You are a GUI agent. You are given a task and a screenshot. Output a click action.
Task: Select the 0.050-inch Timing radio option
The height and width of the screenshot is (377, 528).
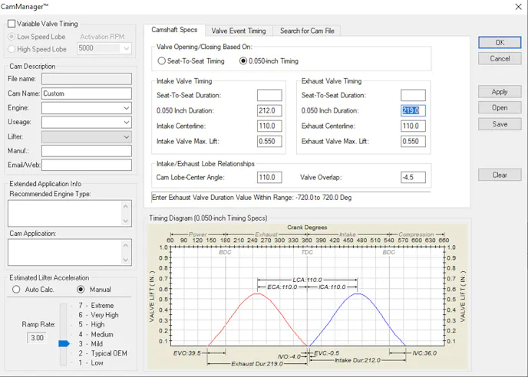(x=244, y=61)
